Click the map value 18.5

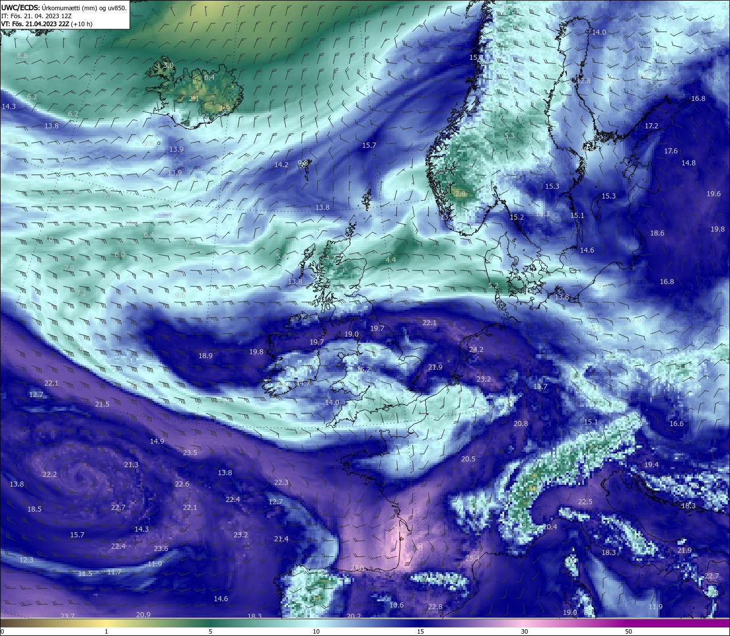coord(34,509)
